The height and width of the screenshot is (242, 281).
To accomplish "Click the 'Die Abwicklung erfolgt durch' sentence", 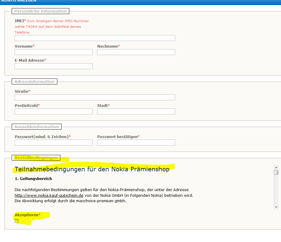I will coord(70,201).
